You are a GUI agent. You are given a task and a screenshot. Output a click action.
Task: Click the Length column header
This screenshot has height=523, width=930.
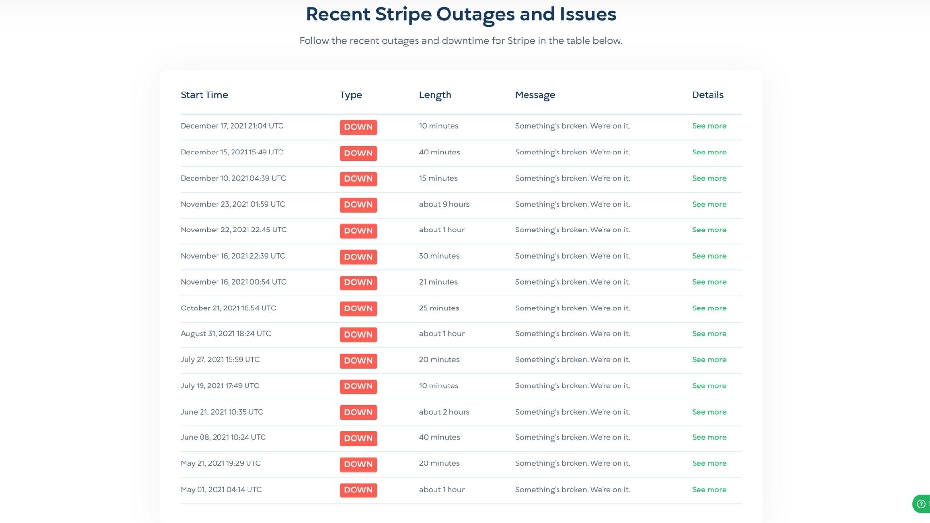pyautogui.click(x=435, y=95)
